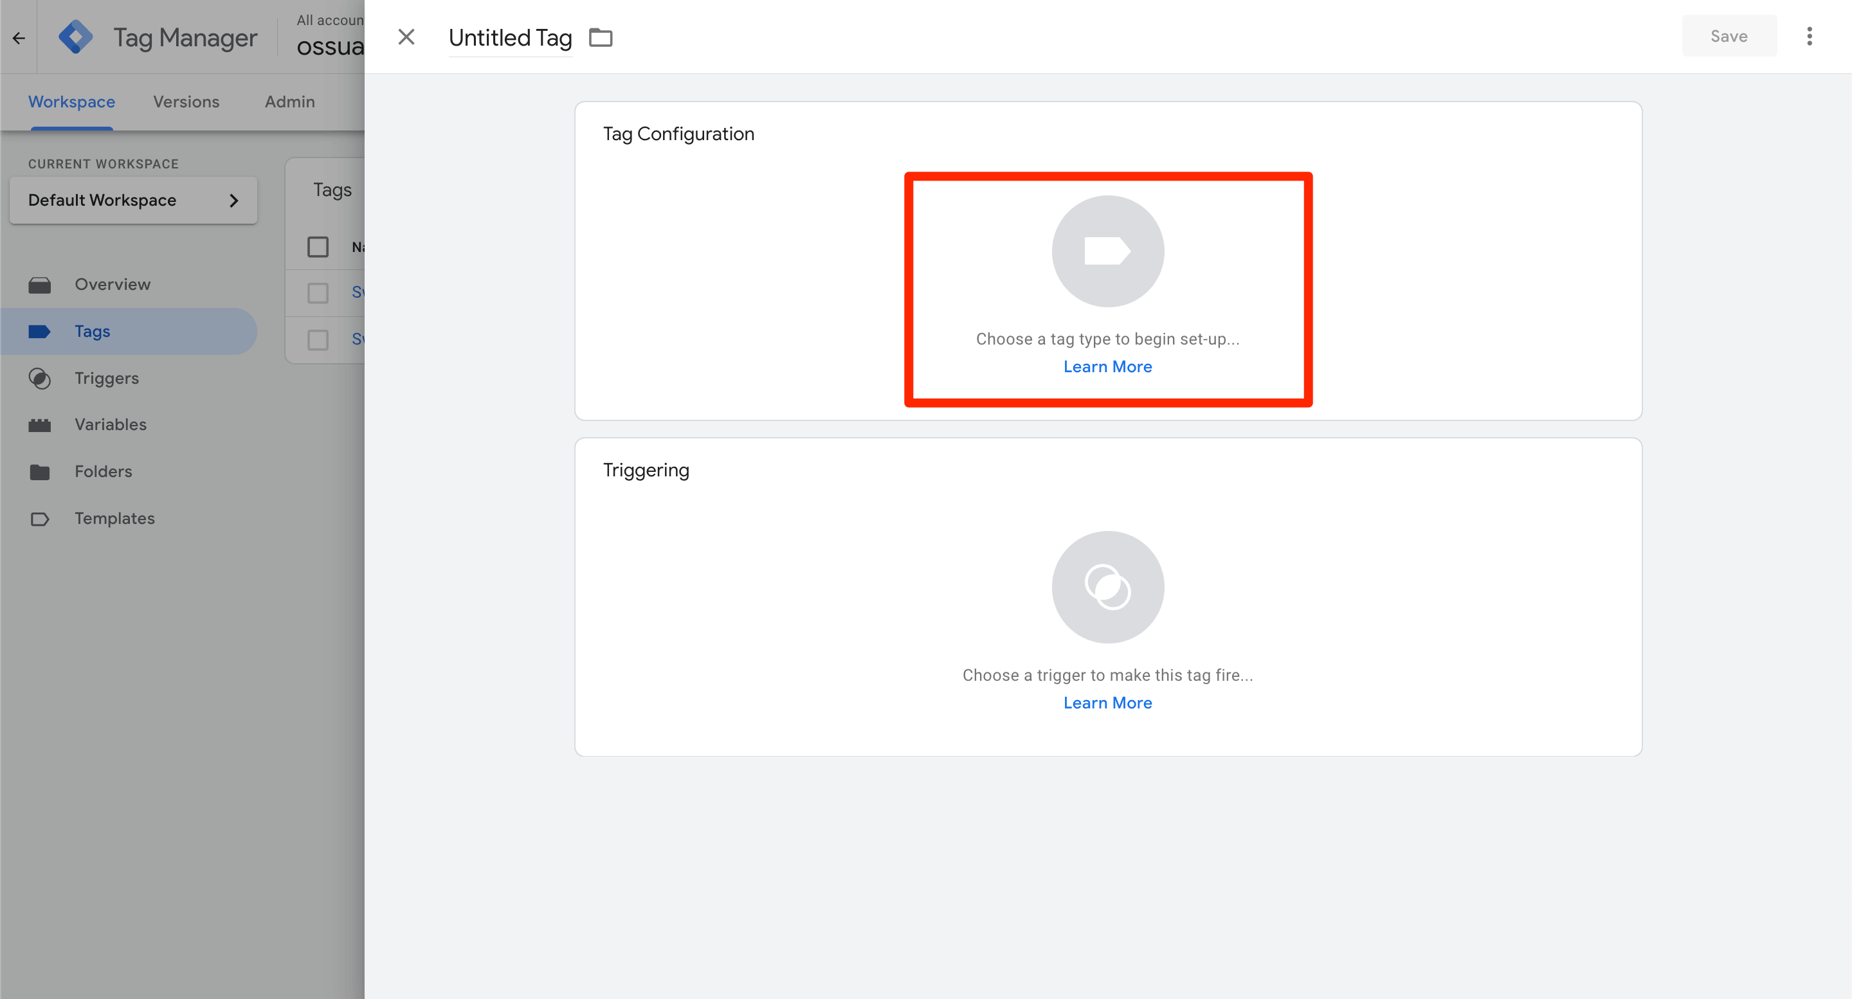The height and width of the screenshot is (999, 1852).
Task: Click the Save button
Action: point(1729,35)
